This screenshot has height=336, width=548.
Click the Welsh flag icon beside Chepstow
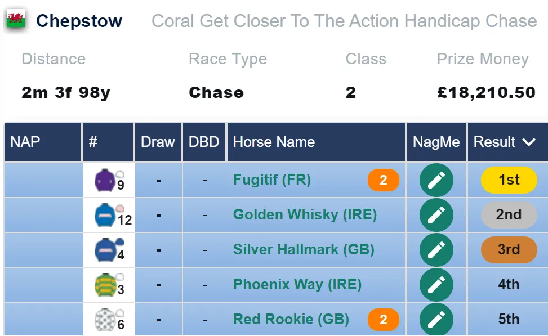click(x=16, y=20)
